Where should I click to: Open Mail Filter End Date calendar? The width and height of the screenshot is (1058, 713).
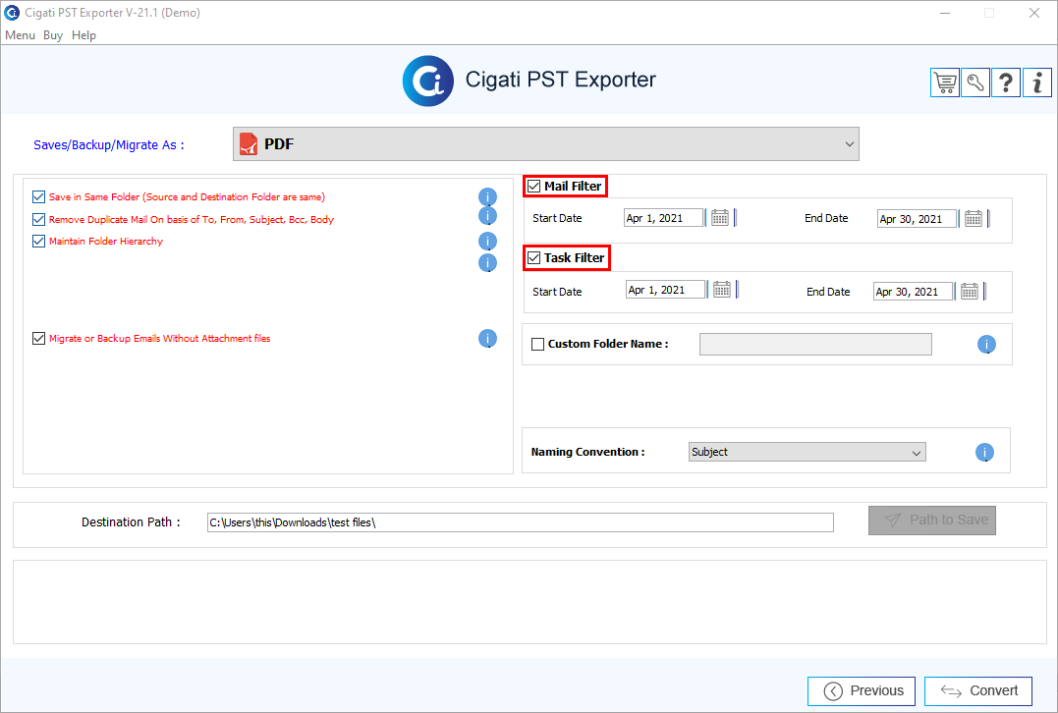(973, 219)
